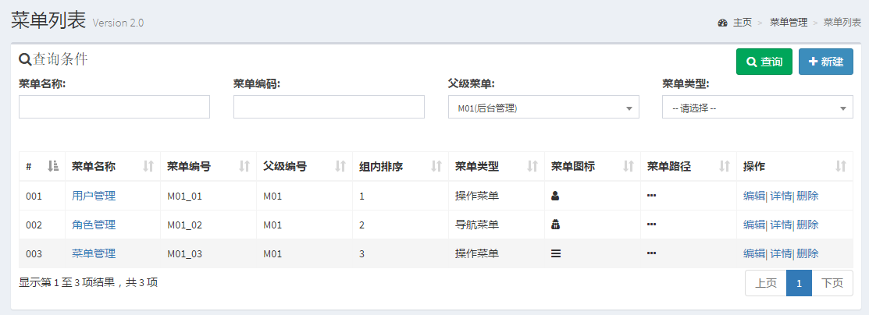Focus the 菜单名称 input field
Image resolution: width=869 pixels, height=315 pixels.
point(114,107)
